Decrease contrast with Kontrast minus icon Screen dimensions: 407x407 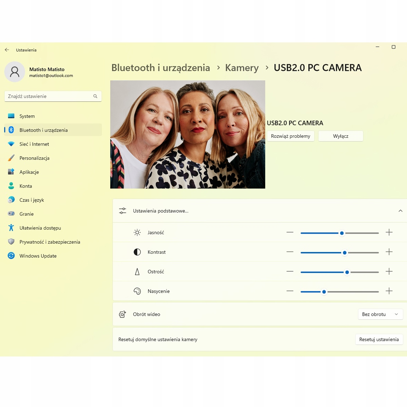point(290,252)
